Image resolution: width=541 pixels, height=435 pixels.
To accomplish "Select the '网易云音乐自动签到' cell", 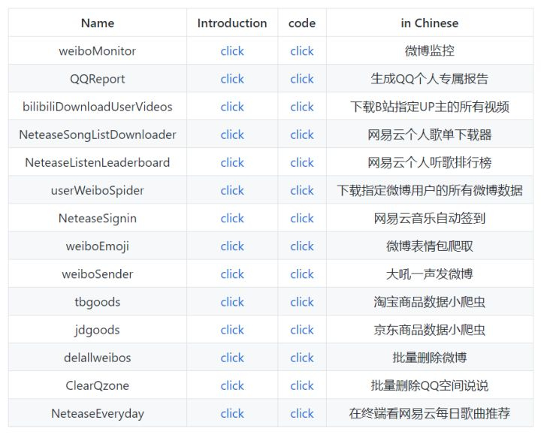I will point(430,219).
